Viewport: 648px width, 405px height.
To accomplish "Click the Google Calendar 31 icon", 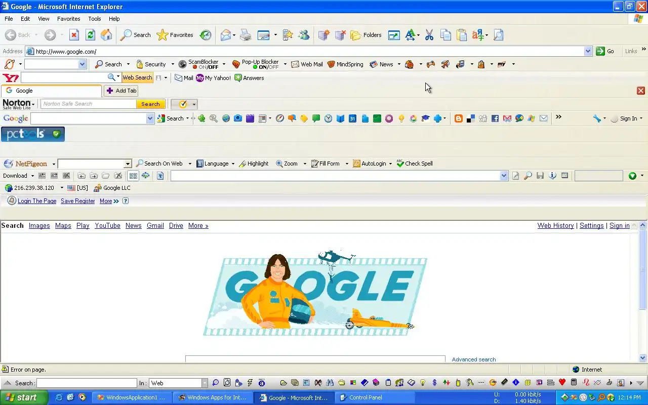I will (x=352, y=118).
